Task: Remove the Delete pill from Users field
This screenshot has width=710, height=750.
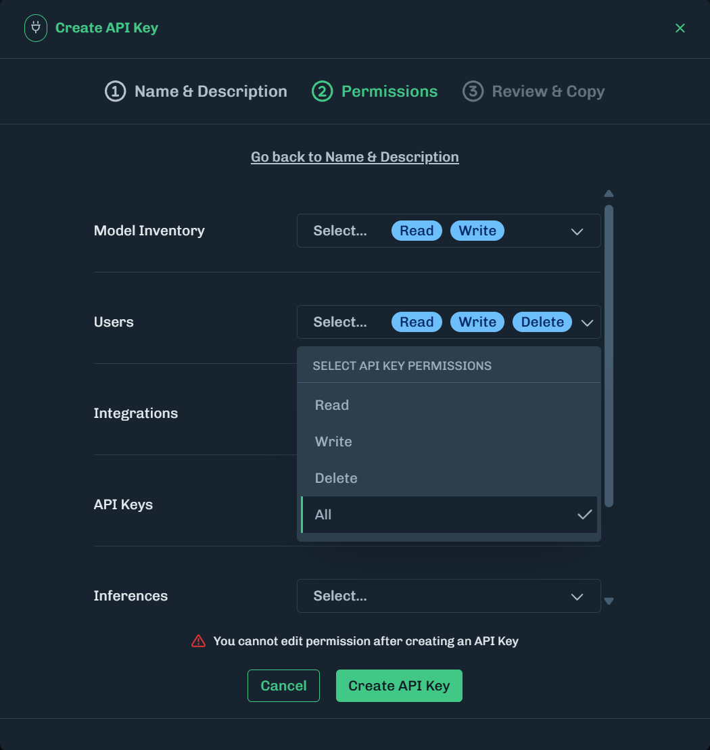Action: pos(542,322)
